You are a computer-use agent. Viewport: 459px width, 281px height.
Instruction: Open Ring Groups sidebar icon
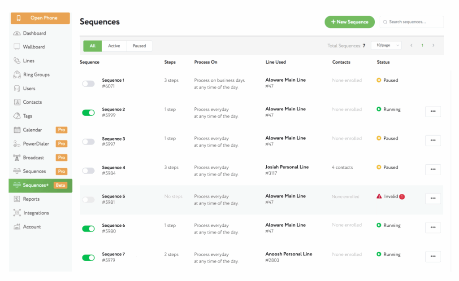17,75
